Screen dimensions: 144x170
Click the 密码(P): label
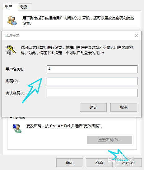(x=12, y=81)
